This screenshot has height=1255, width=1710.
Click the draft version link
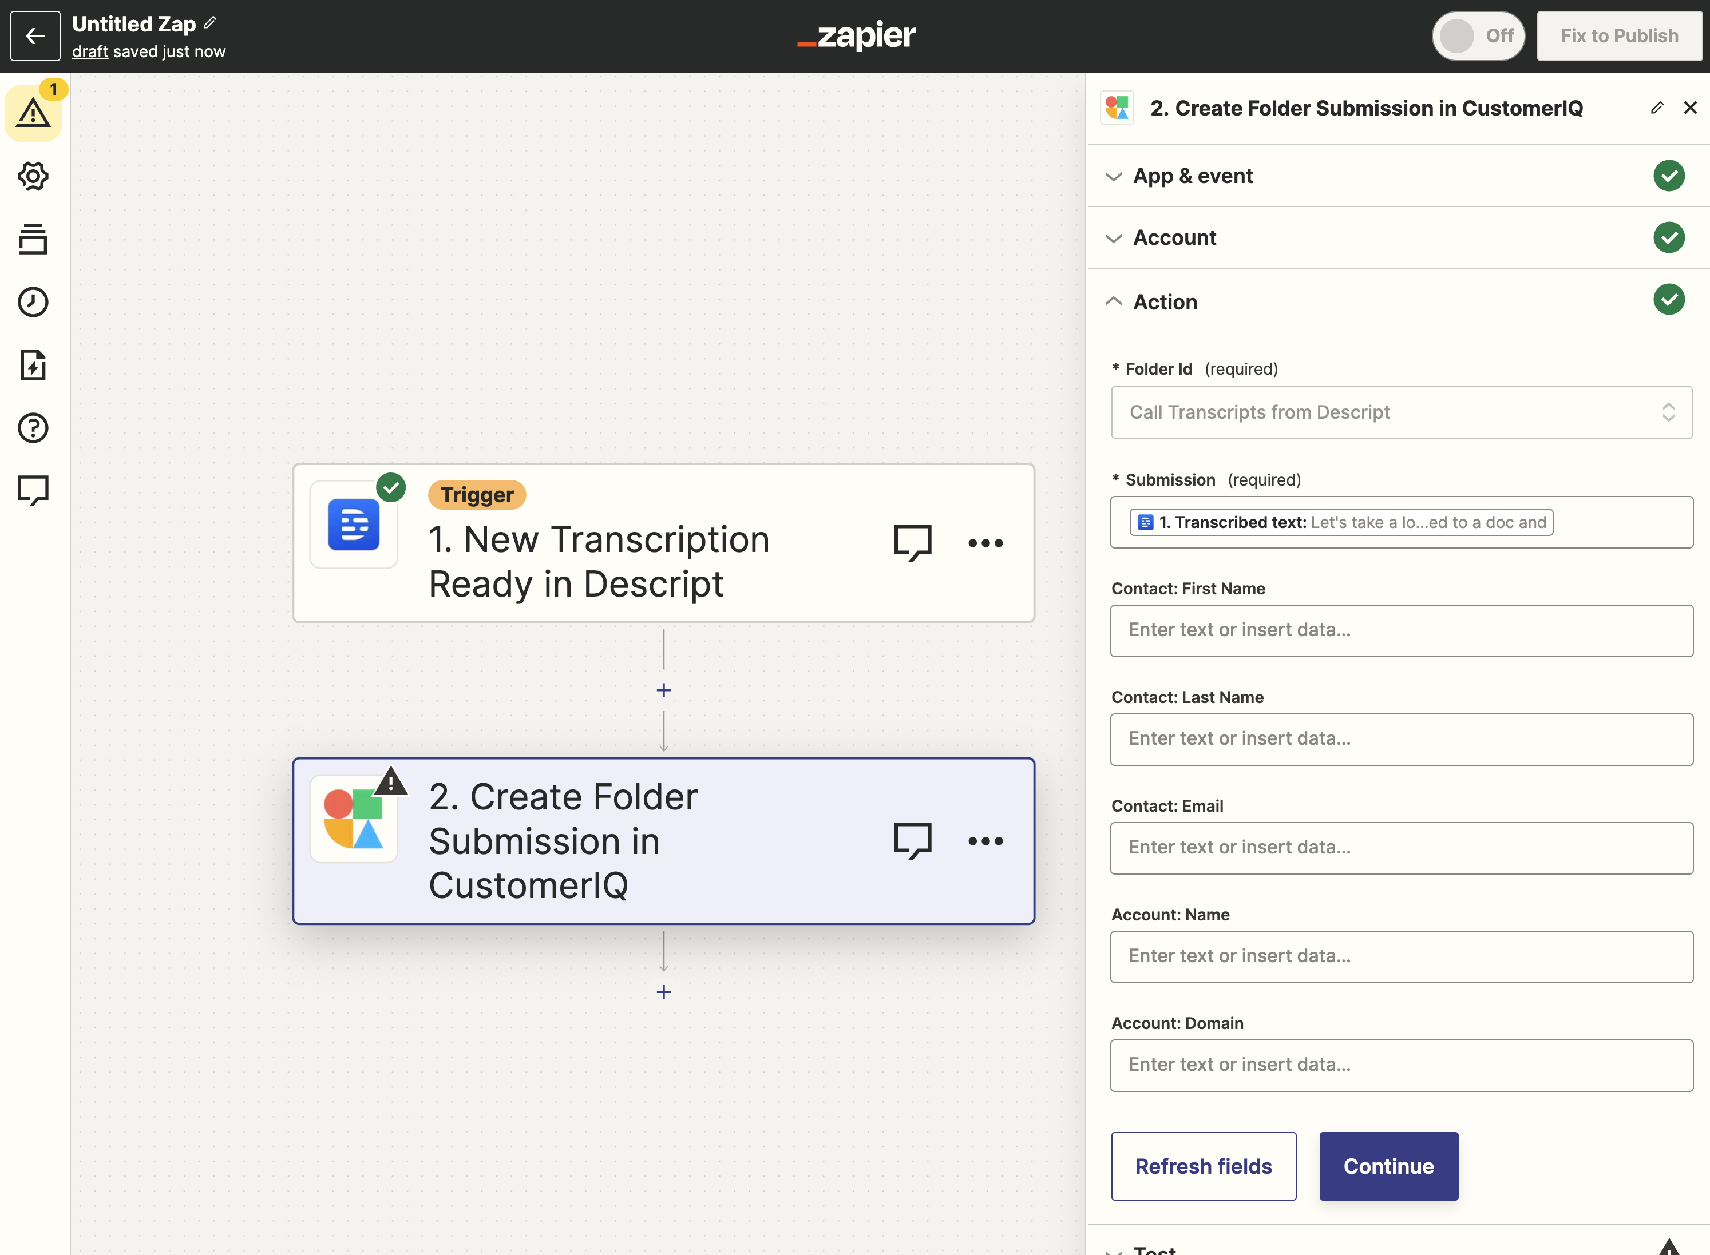[90, 51]
